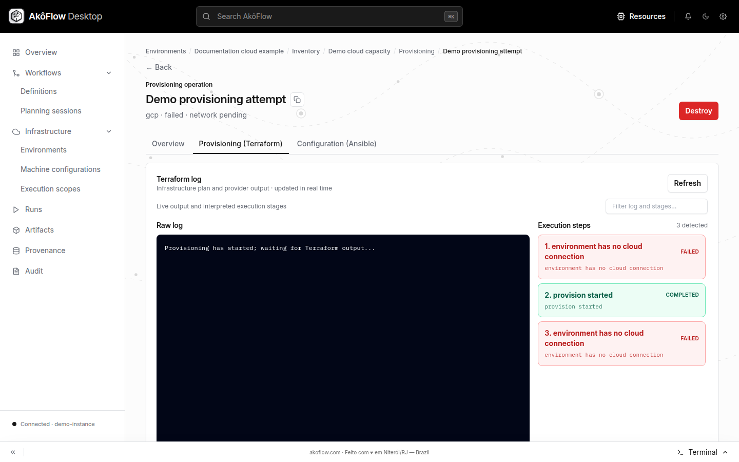The height and width of the screenshot is (462, 739).
Task: Click the raw log output area
Action: pos(343,338)
